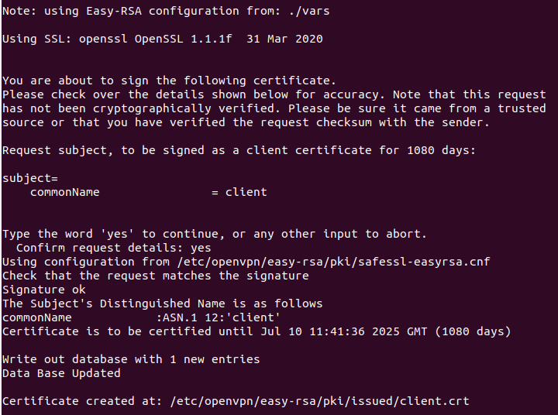Viewport: 558px width, 415px height.
Task: Click 'cryptographically verified' in the warning text
Action: coord(179,108)
